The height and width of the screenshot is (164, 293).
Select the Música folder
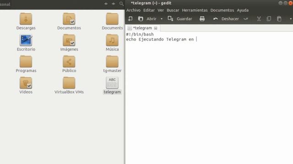112,42
